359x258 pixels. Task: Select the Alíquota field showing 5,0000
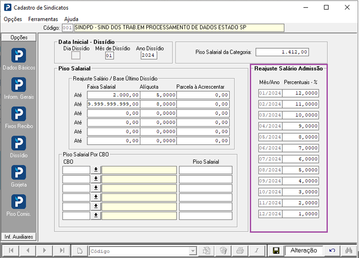158,95
